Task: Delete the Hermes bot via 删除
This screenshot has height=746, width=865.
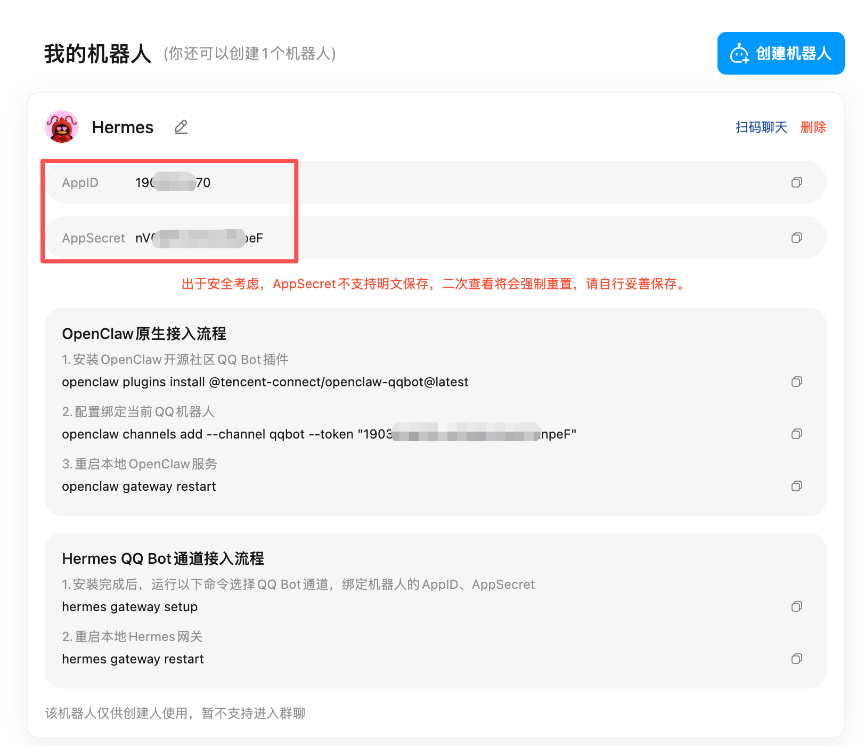Action: (813, 127)
